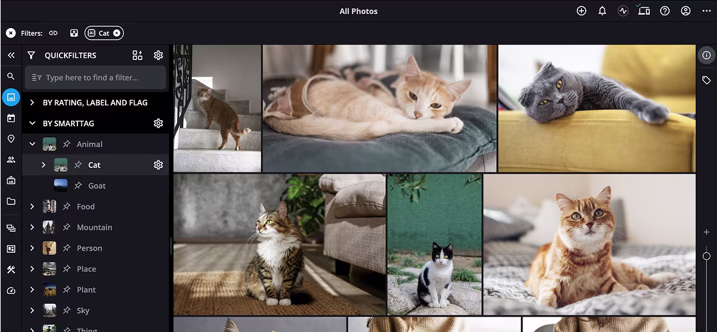The image size is (717, 332).
Task: Clear all filters with the X button
Action: [11, 33]
